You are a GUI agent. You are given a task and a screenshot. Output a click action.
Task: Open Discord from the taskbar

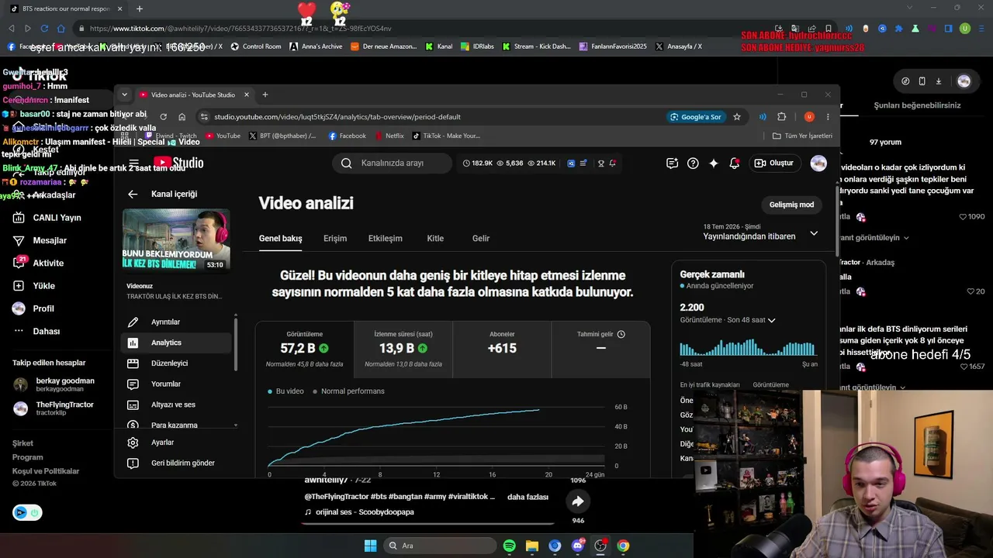click(577, 546)
